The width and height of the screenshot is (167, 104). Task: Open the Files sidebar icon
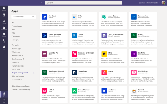(x=4, y=47)
